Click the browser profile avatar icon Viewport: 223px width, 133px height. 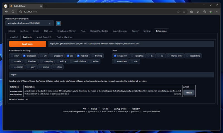coord(6,6)
